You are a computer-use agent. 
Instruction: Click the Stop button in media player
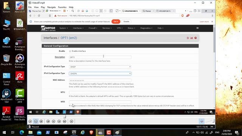click(x=41, y=121)
